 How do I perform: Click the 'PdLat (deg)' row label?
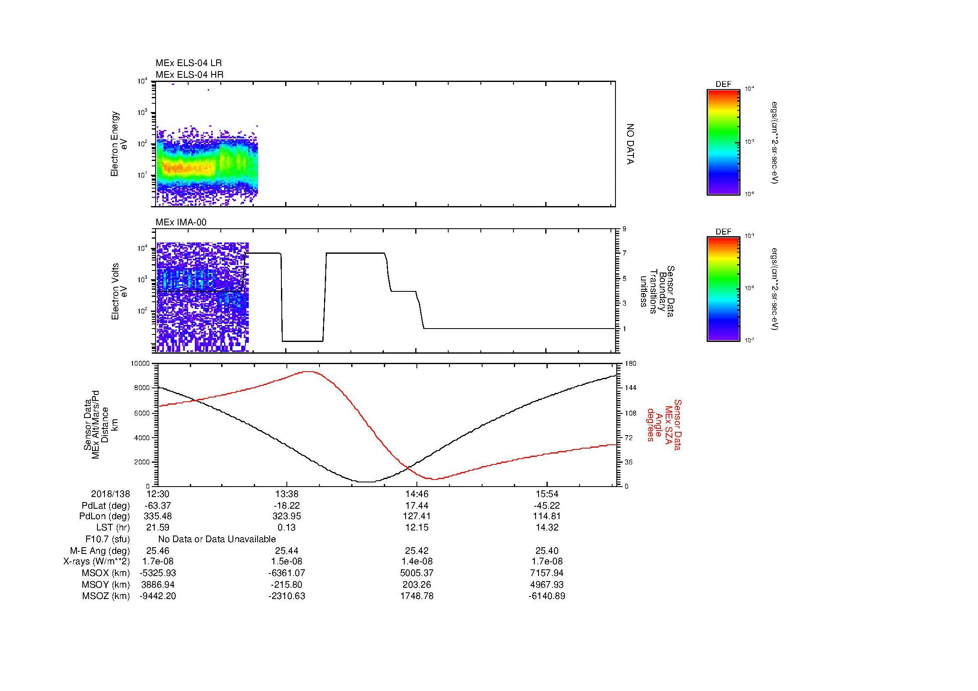pos(106,506)
